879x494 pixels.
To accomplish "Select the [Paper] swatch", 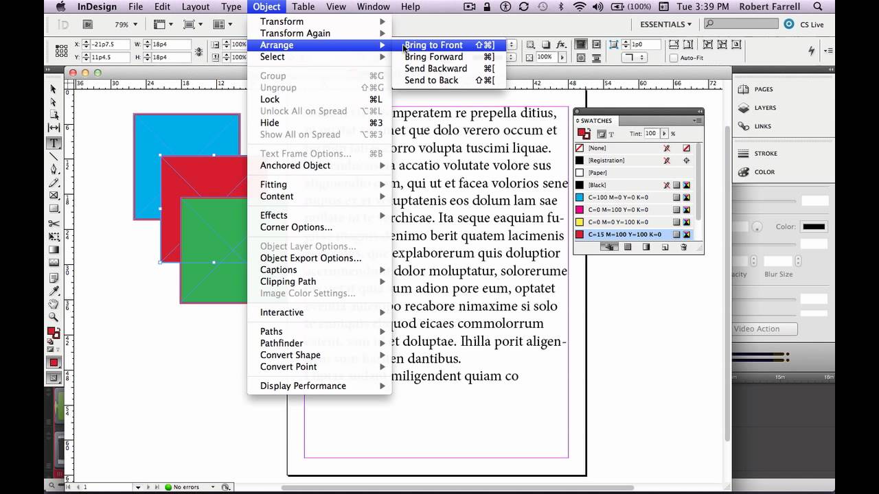I will [x=633, y=173].
